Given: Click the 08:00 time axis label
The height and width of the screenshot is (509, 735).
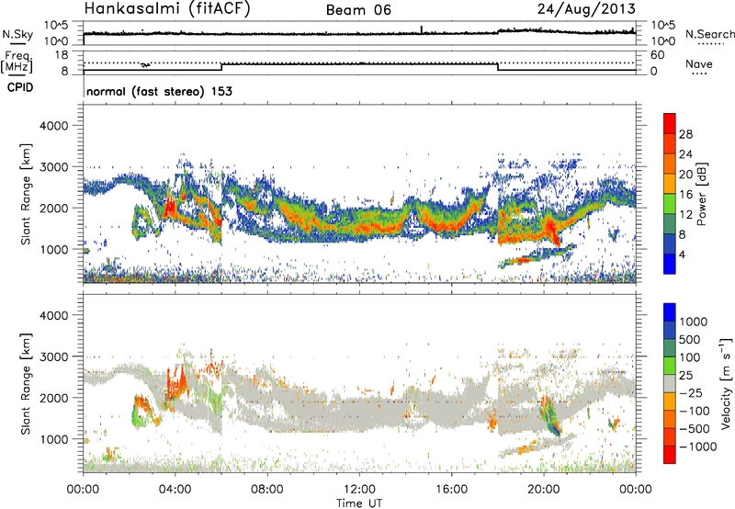Looking at the screenshot, I should tap(267, 490).
